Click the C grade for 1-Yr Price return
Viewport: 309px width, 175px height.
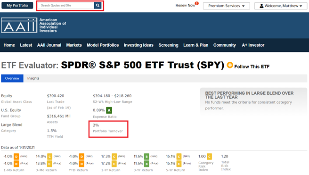coord(114,164)
